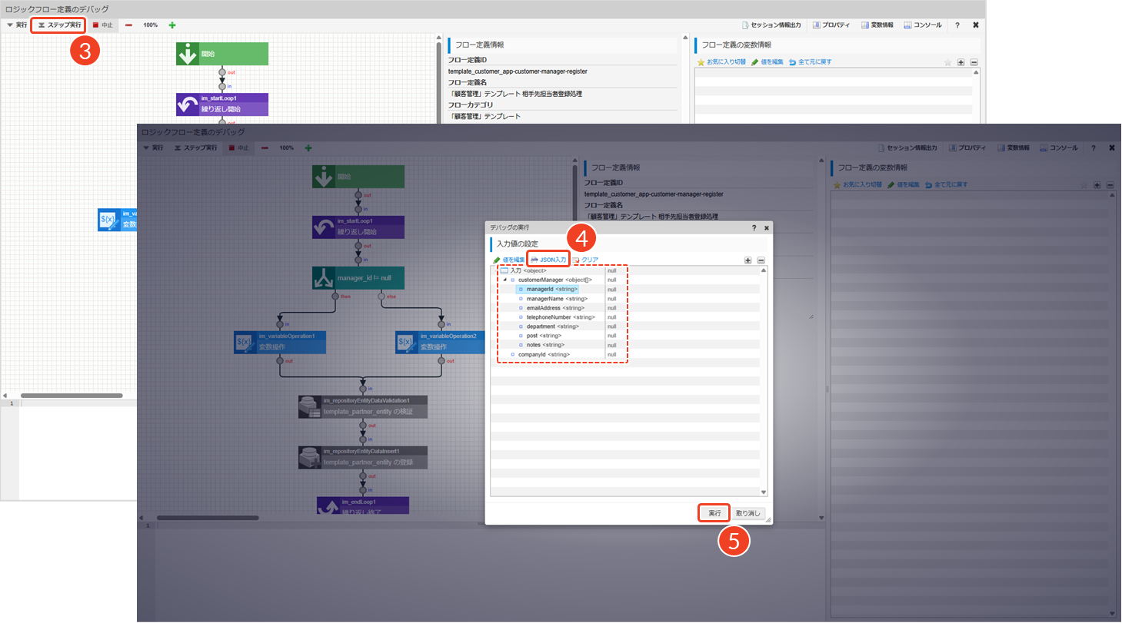
Task: Expand all rows in debug dialog tree
Action: click(x=747, y=260)
